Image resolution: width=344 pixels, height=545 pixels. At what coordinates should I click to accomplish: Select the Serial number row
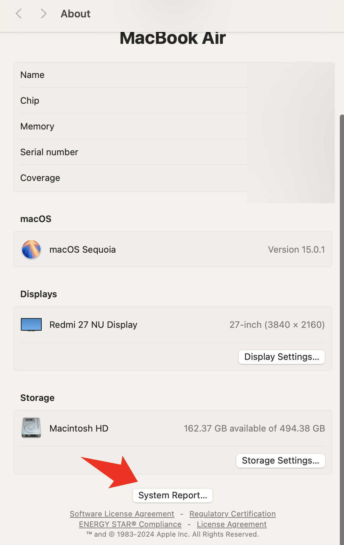click(x=173, y=152)
